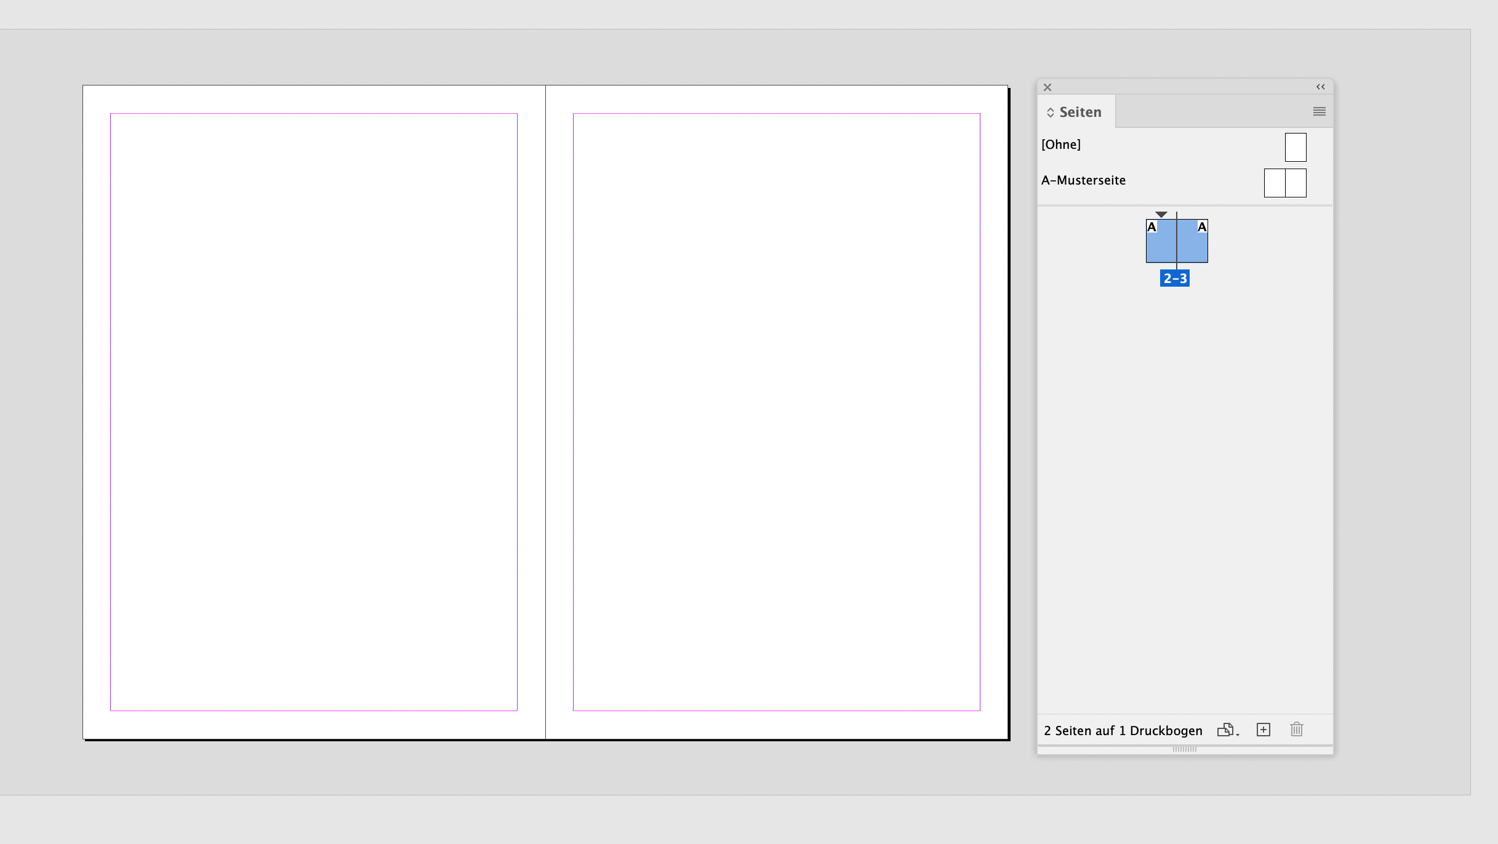Click the '2 Seiten auf 1 Druckbogen' status text

pos(1123,730)
